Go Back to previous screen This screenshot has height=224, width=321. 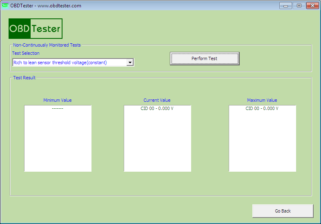coord(283,211)
